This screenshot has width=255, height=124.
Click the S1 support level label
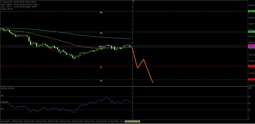[x=101, y=67]
